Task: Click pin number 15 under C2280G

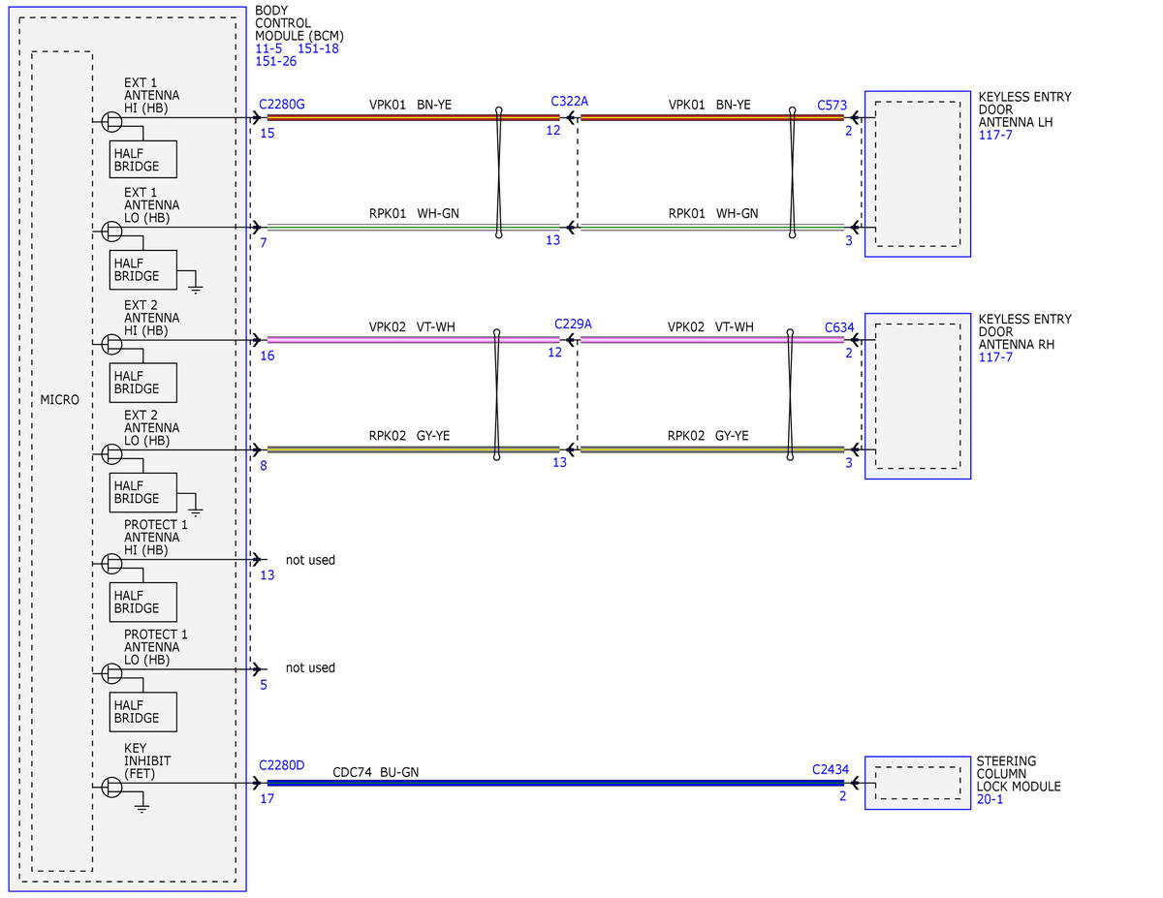Action: (x=267, y=133)
